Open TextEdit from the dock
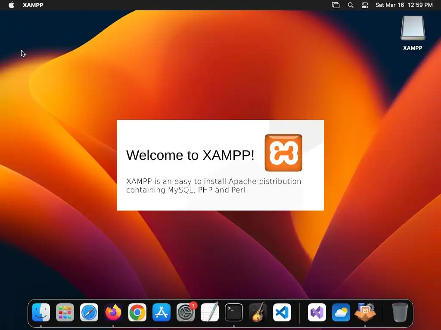 [x=210, y=312]
